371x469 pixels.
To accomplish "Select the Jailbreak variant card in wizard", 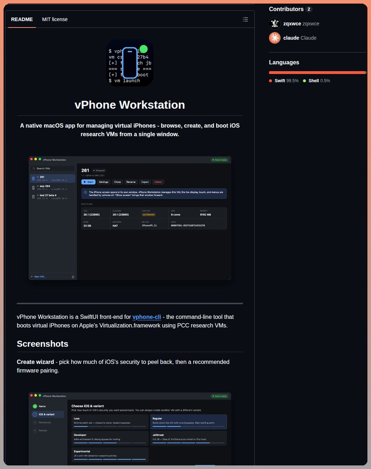I will tap(189, 438).
